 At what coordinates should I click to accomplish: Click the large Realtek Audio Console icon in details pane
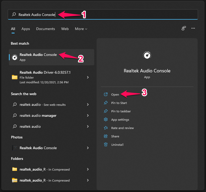click(x=147, y=55)
